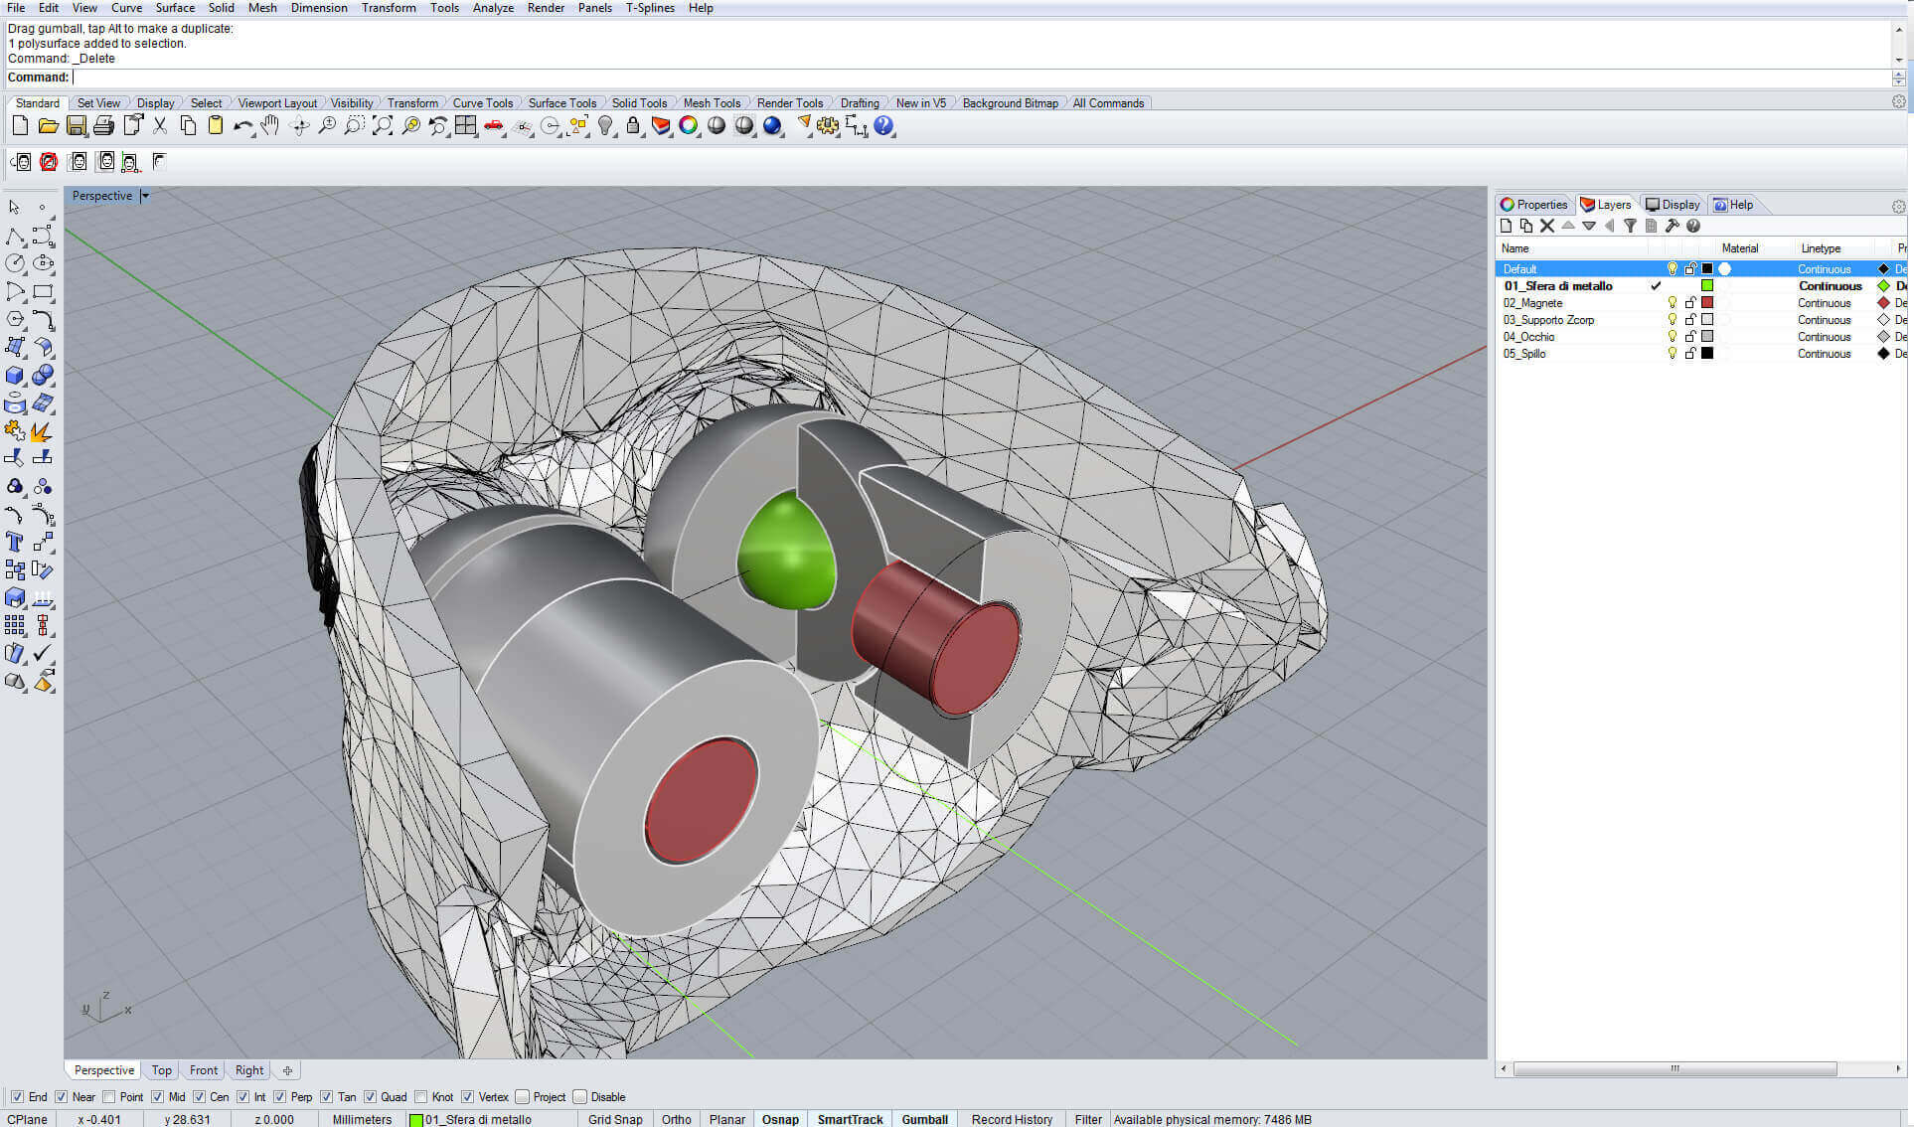Click Filter in status bar
This screenshot has width=1914, height=1127.
[1088, 1119]
